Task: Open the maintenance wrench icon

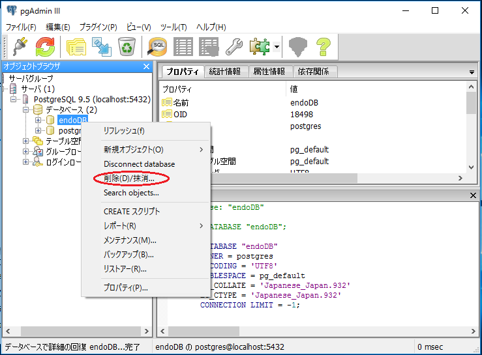Action: pos(234,47)
